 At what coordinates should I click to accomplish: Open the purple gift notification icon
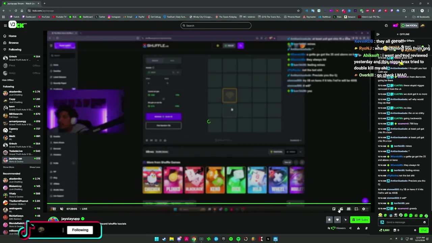pos(395,26)
